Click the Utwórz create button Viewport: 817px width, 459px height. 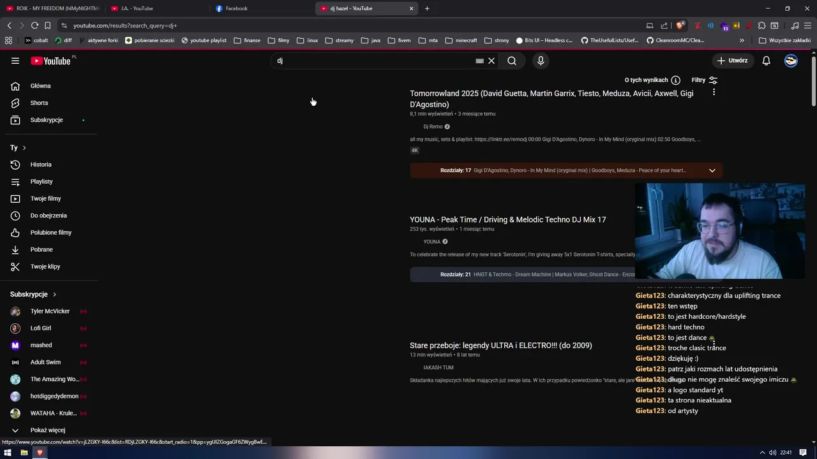click(x=732, y=61)
